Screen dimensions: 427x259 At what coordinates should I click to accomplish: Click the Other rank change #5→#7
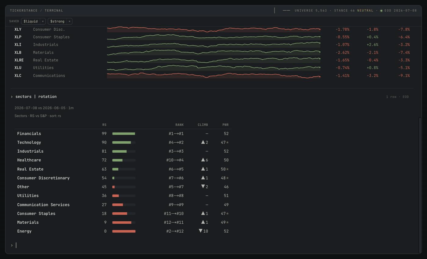[176, 187]
